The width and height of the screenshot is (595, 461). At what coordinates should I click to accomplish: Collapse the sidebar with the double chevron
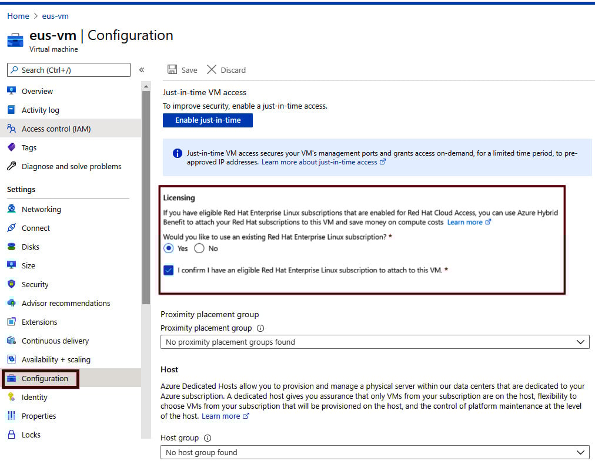(x=142, y=70)
